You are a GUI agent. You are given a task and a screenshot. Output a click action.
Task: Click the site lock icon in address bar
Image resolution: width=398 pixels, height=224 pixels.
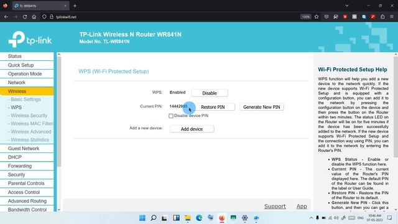(52, 17)
